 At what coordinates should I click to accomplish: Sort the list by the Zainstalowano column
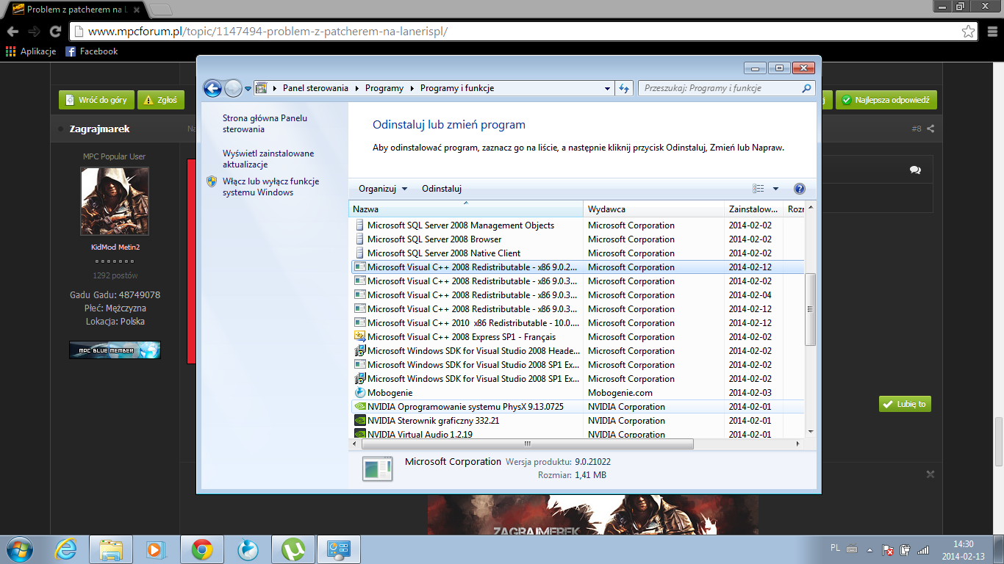click(753, 209)
